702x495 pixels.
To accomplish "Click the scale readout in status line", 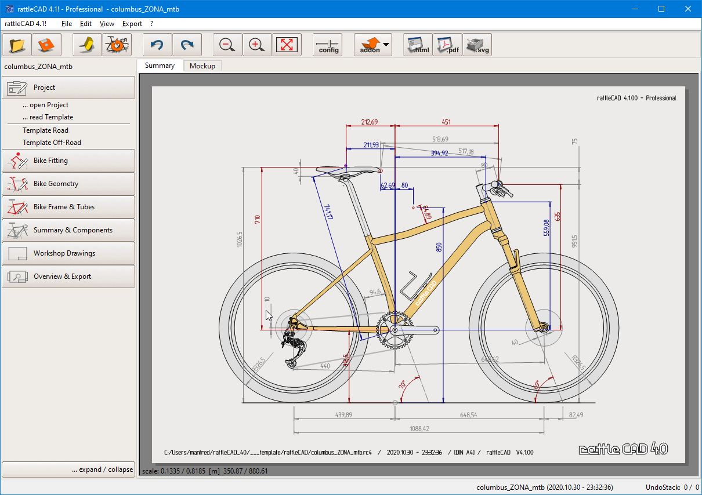I will tap(205, 471).
